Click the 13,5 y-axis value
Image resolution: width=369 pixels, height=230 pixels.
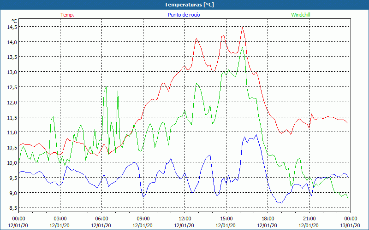pyautogui.click(x=12, y=57)
